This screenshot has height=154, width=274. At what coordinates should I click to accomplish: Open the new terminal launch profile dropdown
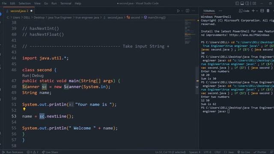click(257, 11)
